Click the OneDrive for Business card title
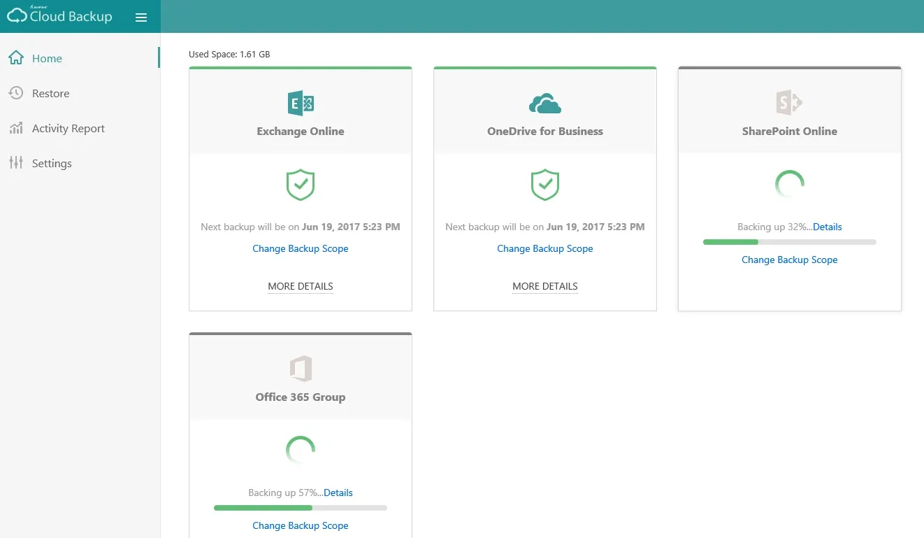Screen dimensions: 924x538 point(545,131)
